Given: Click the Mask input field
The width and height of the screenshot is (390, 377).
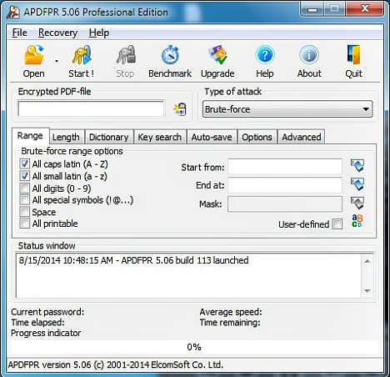Looking at the screenshot, I should coord(285,204).
